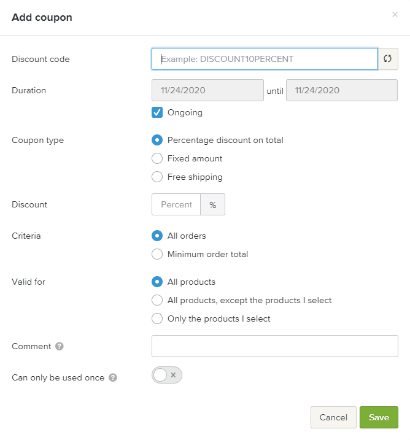Toggle the Can only be used once switch
The height and width of the screenshot is (440, 410).
(167, 375)
